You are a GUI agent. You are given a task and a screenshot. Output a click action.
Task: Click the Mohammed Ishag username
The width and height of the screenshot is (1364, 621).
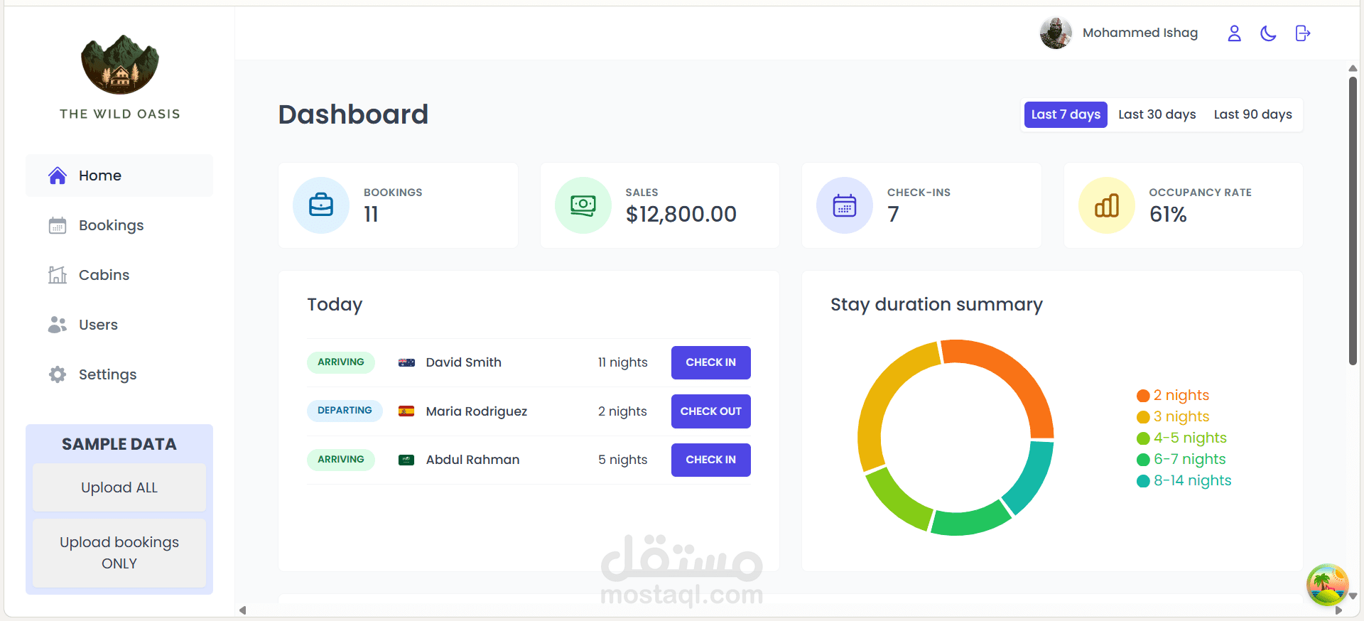tap(1140, 33)
